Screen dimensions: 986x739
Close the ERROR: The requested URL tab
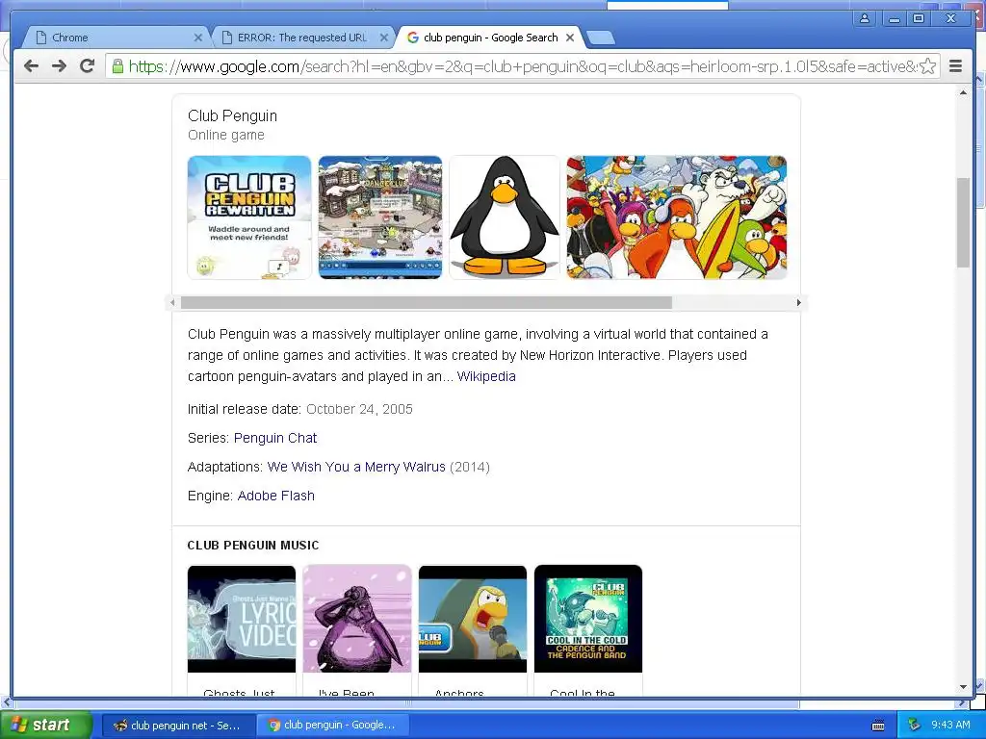pos(383,38)
